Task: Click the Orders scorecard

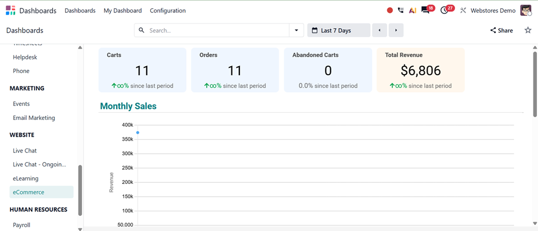Action: coord(235,70)
